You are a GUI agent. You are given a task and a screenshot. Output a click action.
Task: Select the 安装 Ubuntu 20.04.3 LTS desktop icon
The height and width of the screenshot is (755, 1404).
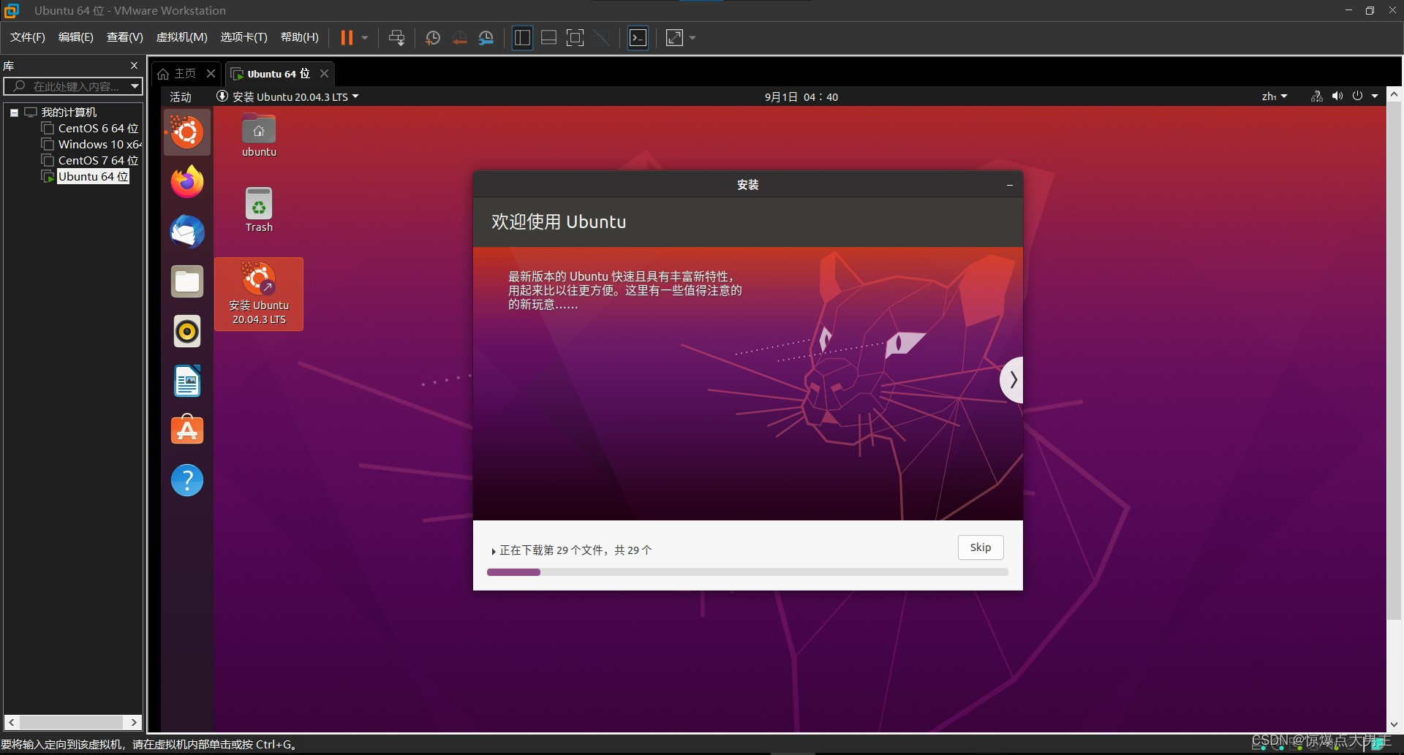click(259, 294)
